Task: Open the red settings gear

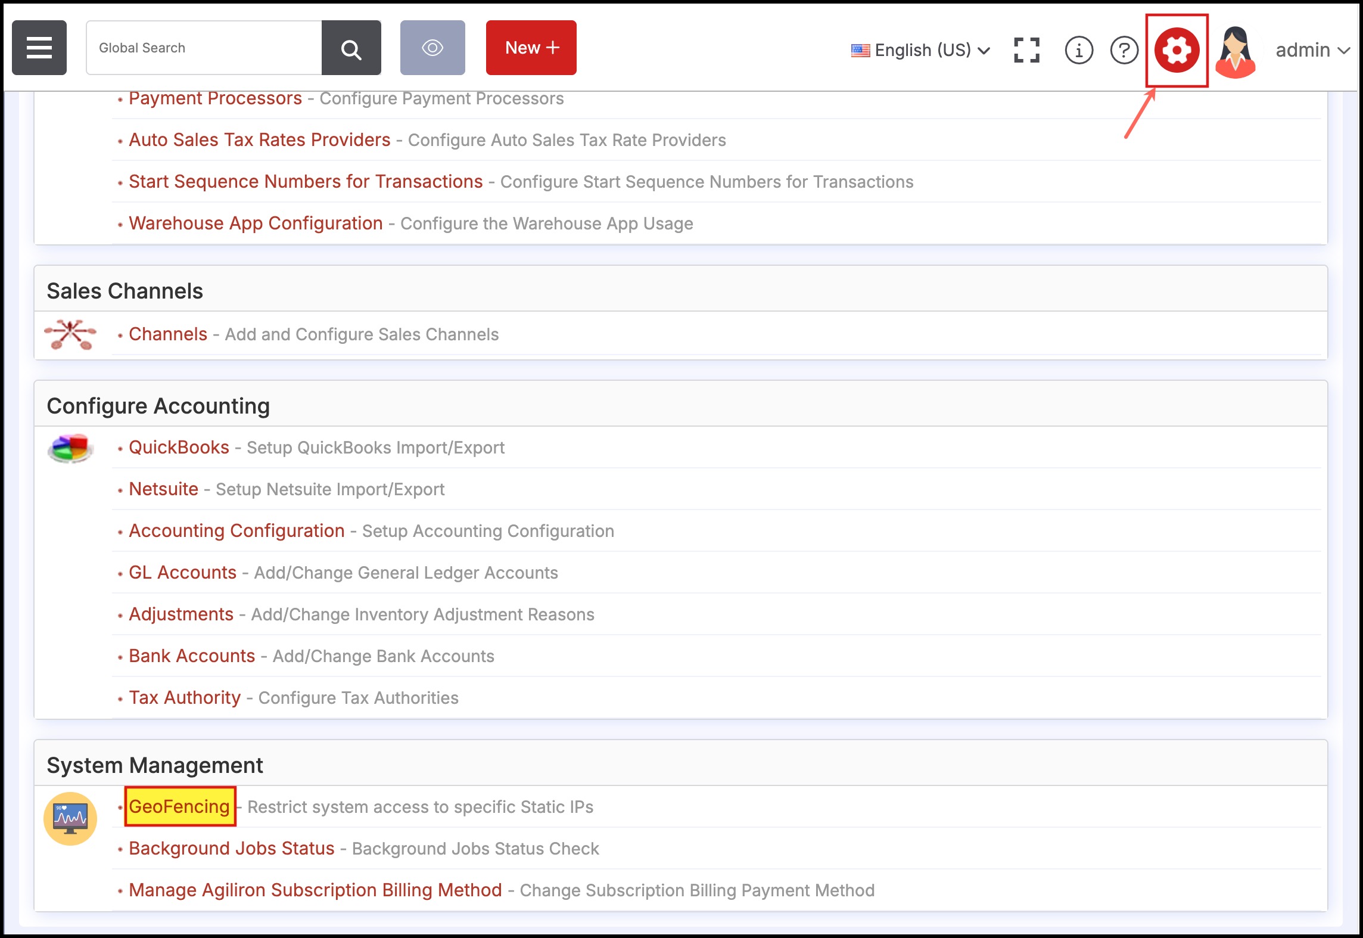Action: click(x=1177, y=50)
